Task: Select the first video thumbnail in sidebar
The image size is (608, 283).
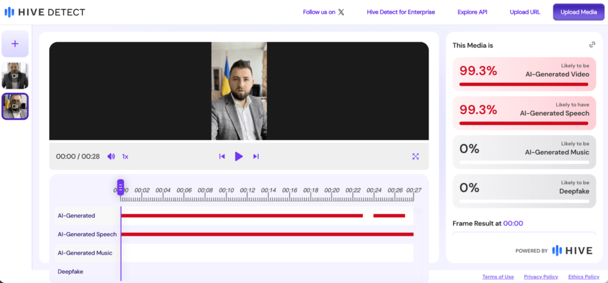Action: coord(15,76)
